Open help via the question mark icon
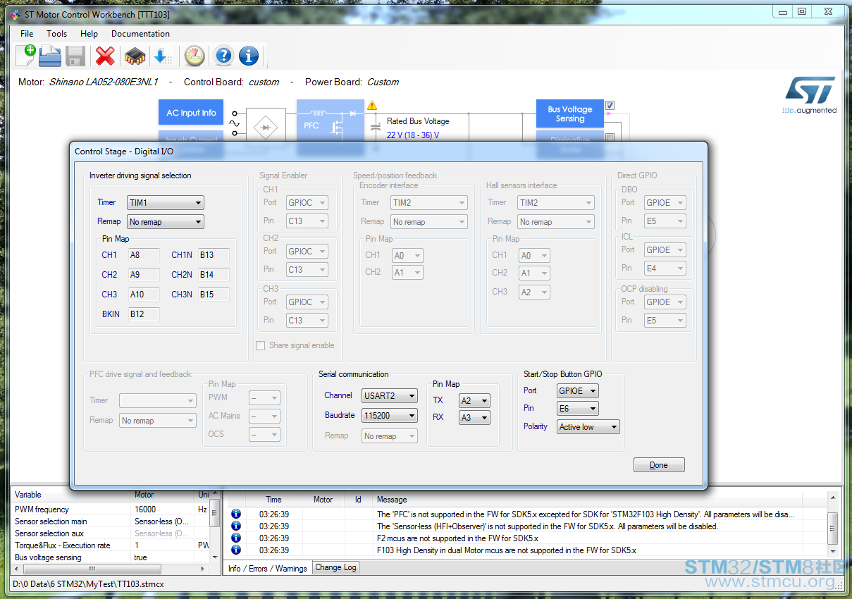Viewport: 852px width, 599px height. (223, 56)
